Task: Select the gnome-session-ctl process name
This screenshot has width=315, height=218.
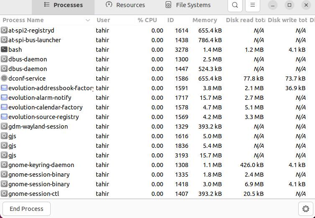Action: (x=34, y=194)
